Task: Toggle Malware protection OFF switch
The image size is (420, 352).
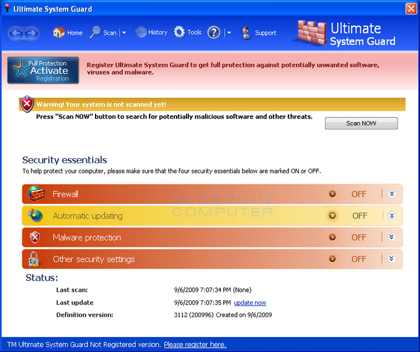Action: [333, 237]
